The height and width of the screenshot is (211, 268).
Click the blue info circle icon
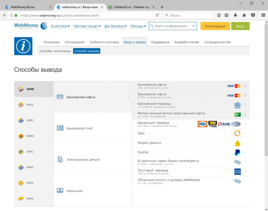[23, 46]
